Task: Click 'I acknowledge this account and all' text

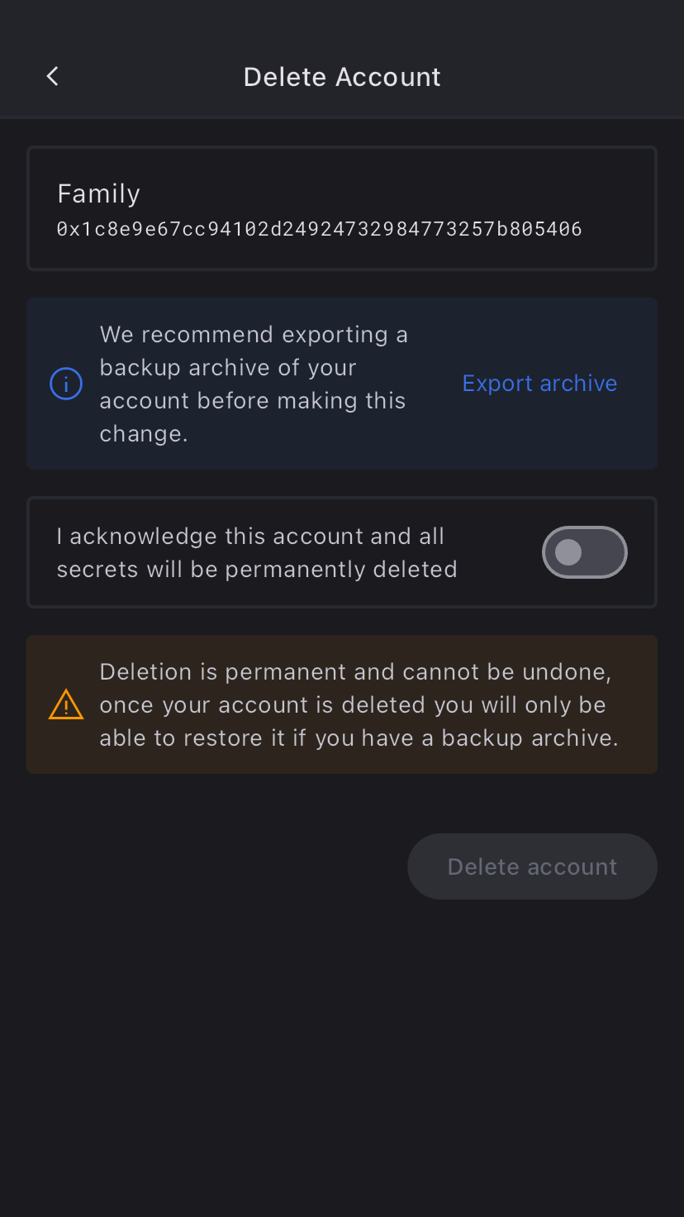Action: (x=250, y=537)
